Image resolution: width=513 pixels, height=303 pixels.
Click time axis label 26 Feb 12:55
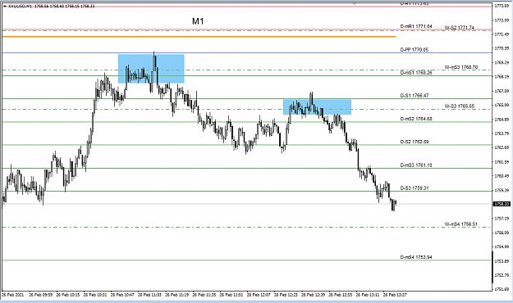[x=341, y=295]
